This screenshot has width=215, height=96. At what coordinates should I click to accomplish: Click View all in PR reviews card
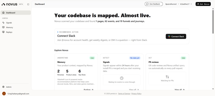180,90
